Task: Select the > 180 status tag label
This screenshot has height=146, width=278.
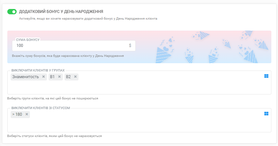Action: (x=17, y=114)
